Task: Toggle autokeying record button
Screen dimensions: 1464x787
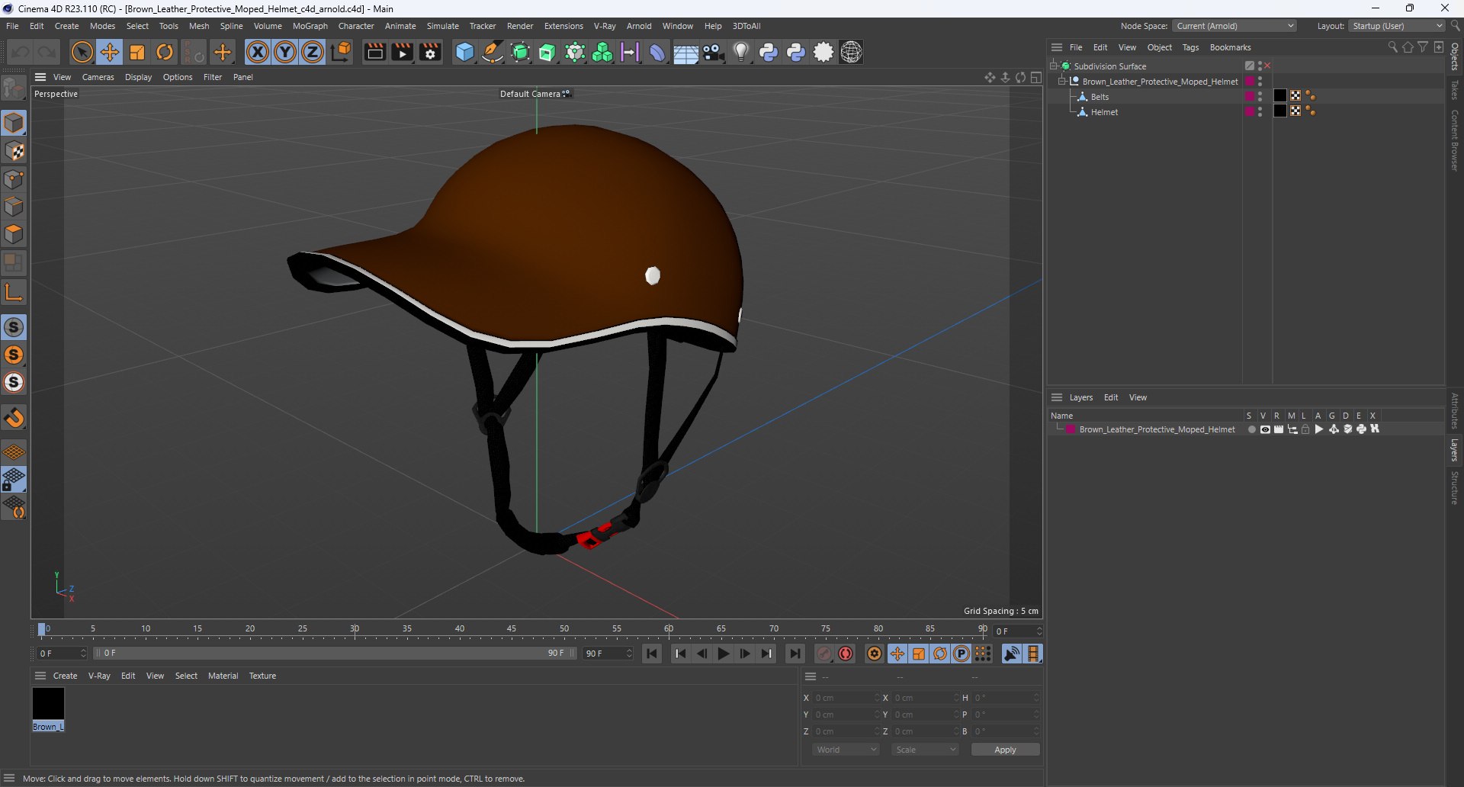Action: 846,654
